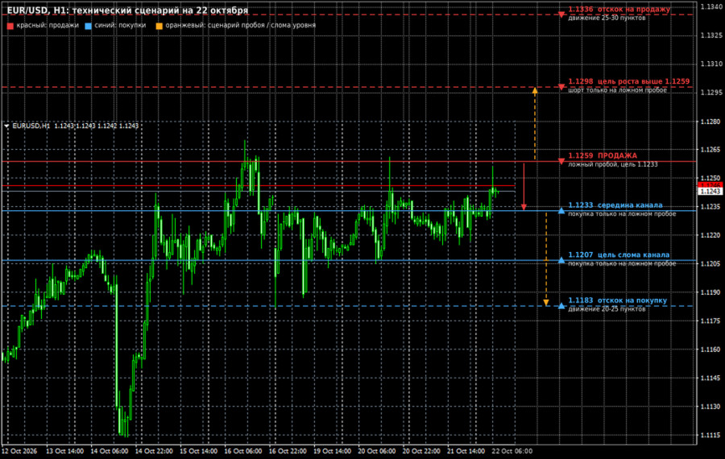This screenshot has width=725, height=459.
Task: Click price axis value 1.1115
Action: pos(710,436)
